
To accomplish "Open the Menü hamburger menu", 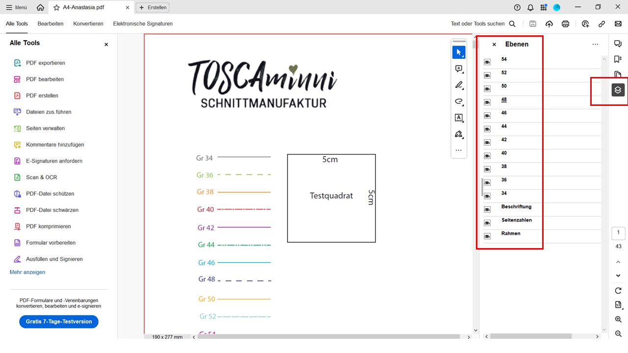I will (x=17, y=7).
